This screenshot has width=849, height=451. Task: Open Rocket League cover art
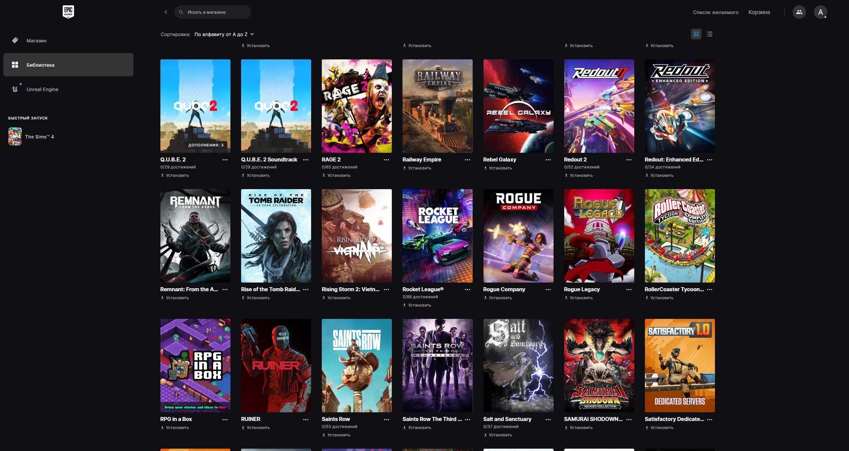click(438, 236)
